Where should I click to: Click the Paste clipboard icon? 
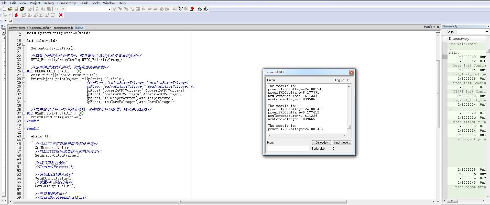(49, 9)
